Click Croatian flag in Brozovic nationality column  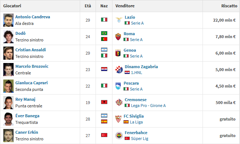point(104,69)
